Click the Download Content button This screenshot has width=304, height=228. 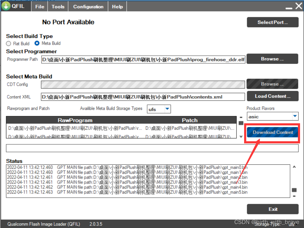click(x=272, y=132)
